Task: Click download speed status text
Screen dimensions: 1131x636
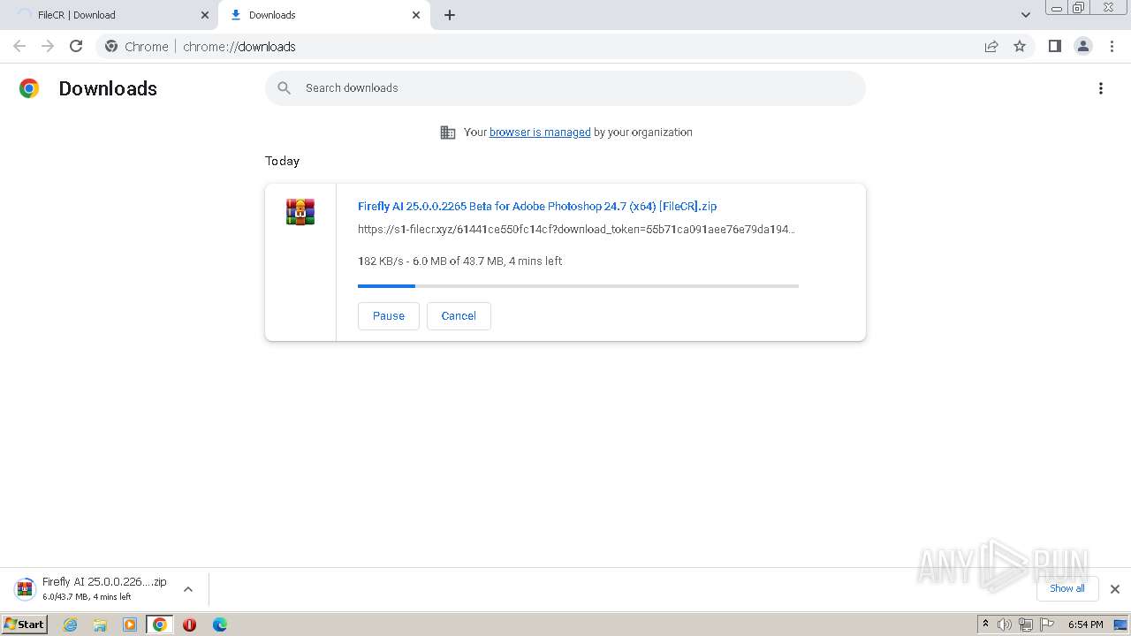Action: pos(459,261)
